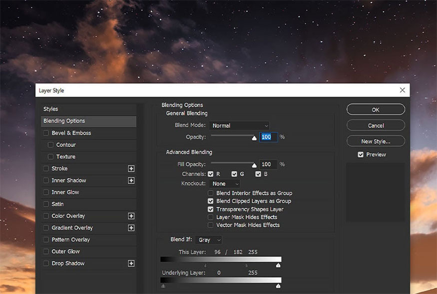437x294 pixels.
Task: Click Underlying Layer black point slider handle
Action: [163, 286]
